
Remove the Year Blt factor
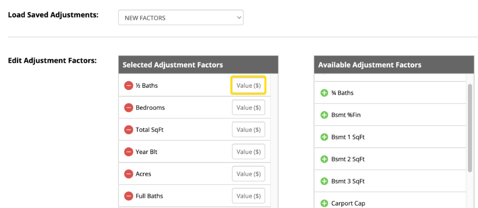(129, 151)
